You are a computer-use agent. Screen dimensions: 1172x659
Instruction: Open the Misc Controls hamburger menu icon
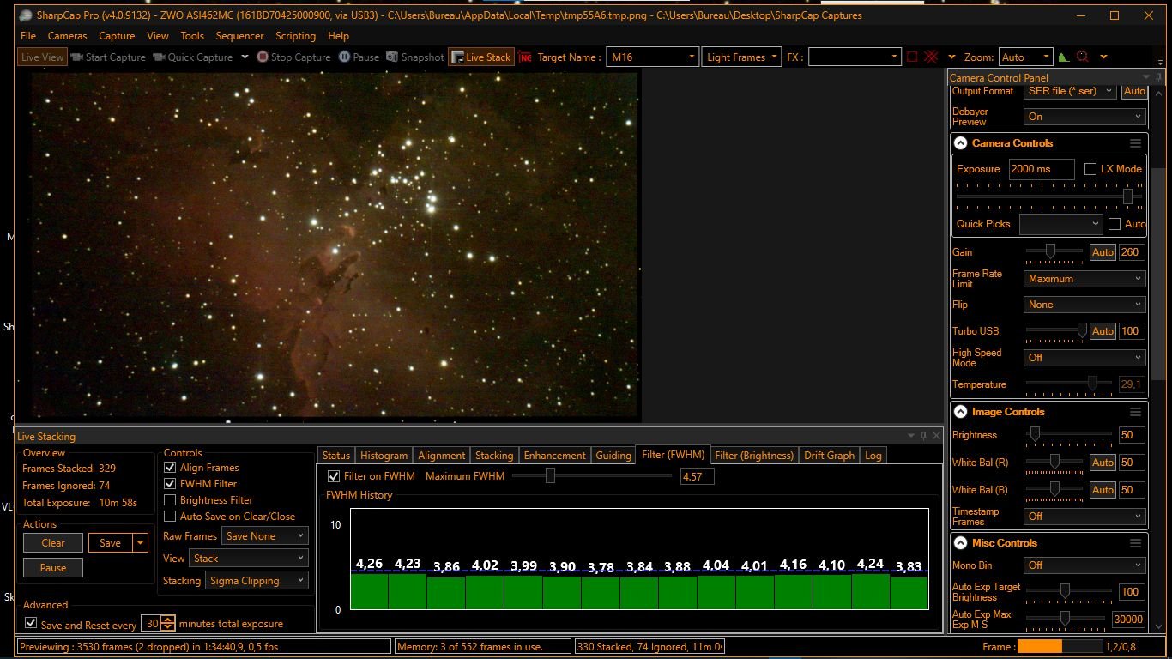pyautogui.click(x=1136, y=543)
